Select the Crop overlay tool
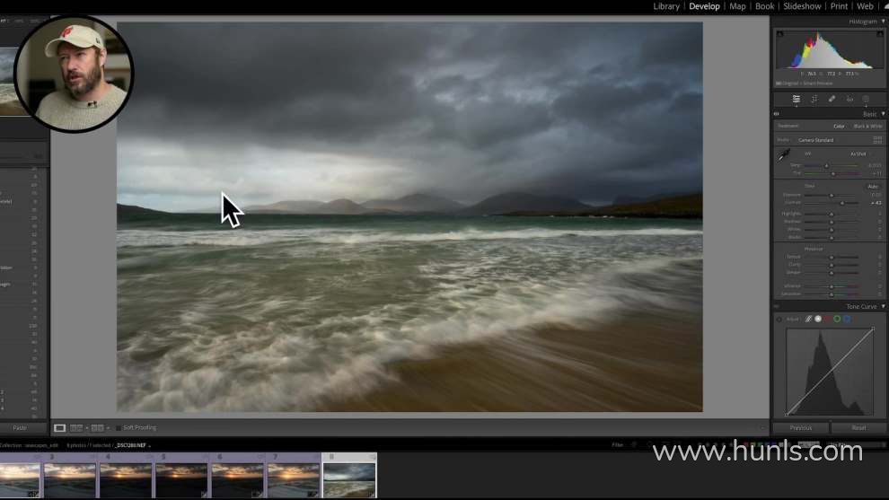 814,100
